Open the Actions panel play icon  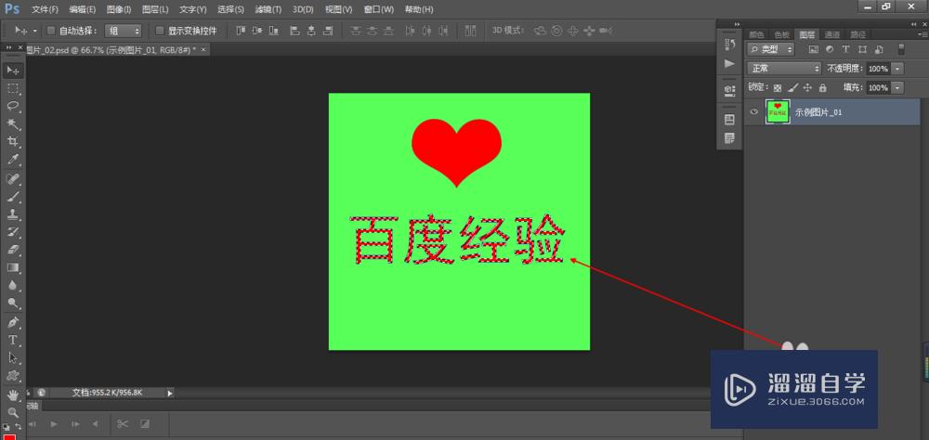pyautogui.click(x=730, y=63)
